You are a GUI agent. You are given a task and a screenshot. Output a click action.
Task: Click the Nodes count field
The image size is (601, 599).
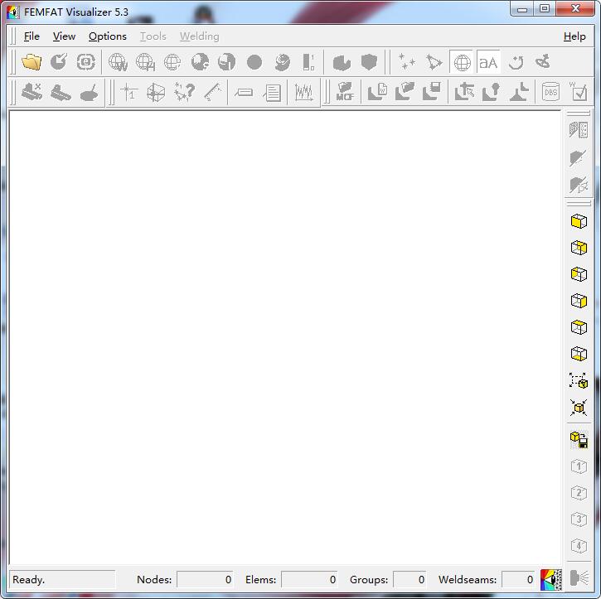tap(206, 580)
